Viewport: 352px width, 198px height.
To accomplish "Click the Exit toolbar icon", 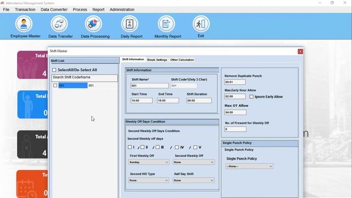I will tap(201, 24).
